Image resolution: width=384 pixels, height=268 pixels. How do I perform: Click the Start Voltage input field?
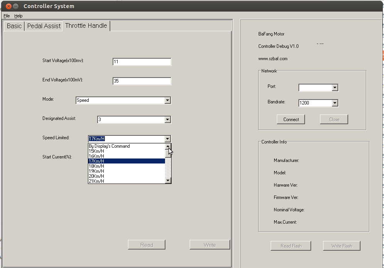click(142, 62)
